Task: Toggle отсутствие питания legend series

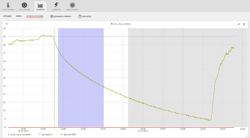Action: point(21,134)
